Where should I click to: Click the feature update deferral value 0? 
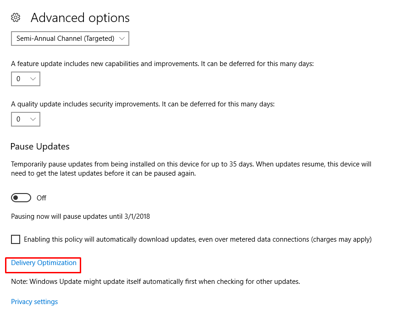click(x=18, y=79)
